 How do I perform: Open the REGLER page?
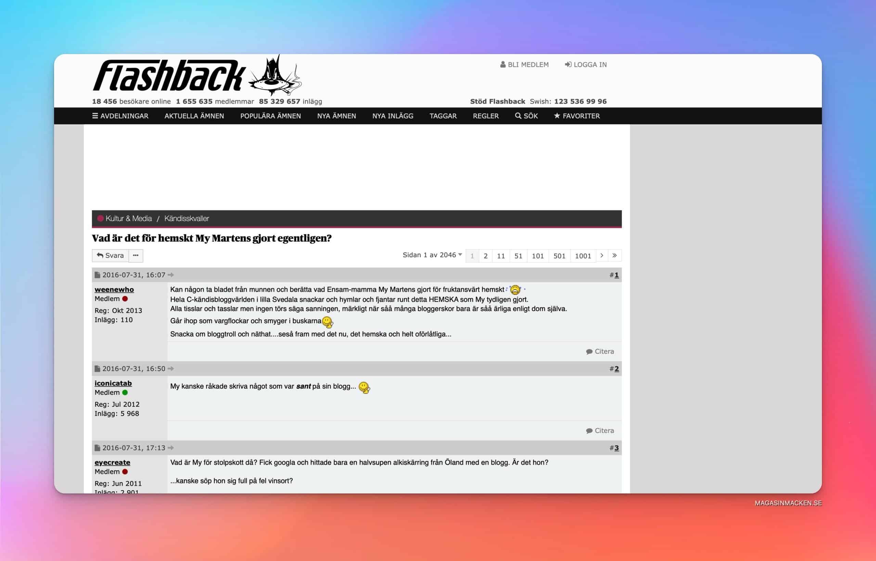[486, 116]
